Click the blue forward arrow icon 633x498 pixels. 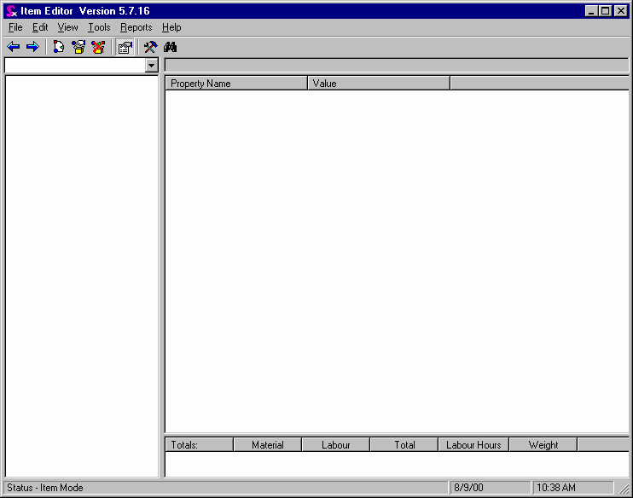[x=32, y=47]
